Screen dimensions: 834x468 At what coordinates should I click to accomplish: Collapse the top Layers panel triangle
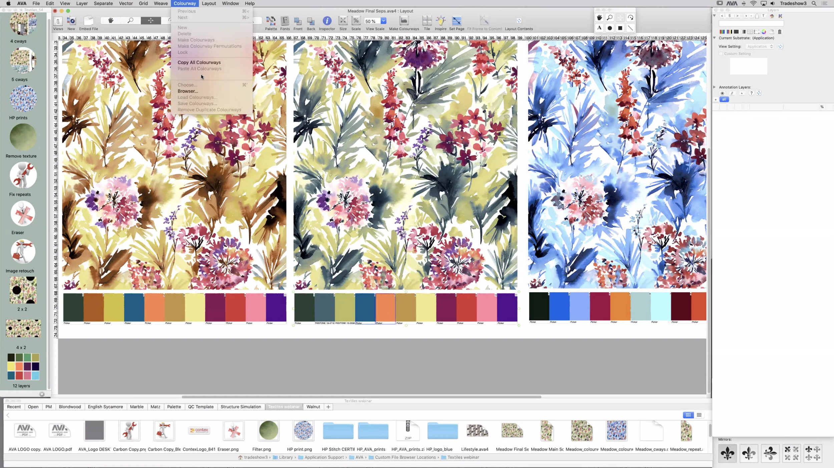point(715,16)
